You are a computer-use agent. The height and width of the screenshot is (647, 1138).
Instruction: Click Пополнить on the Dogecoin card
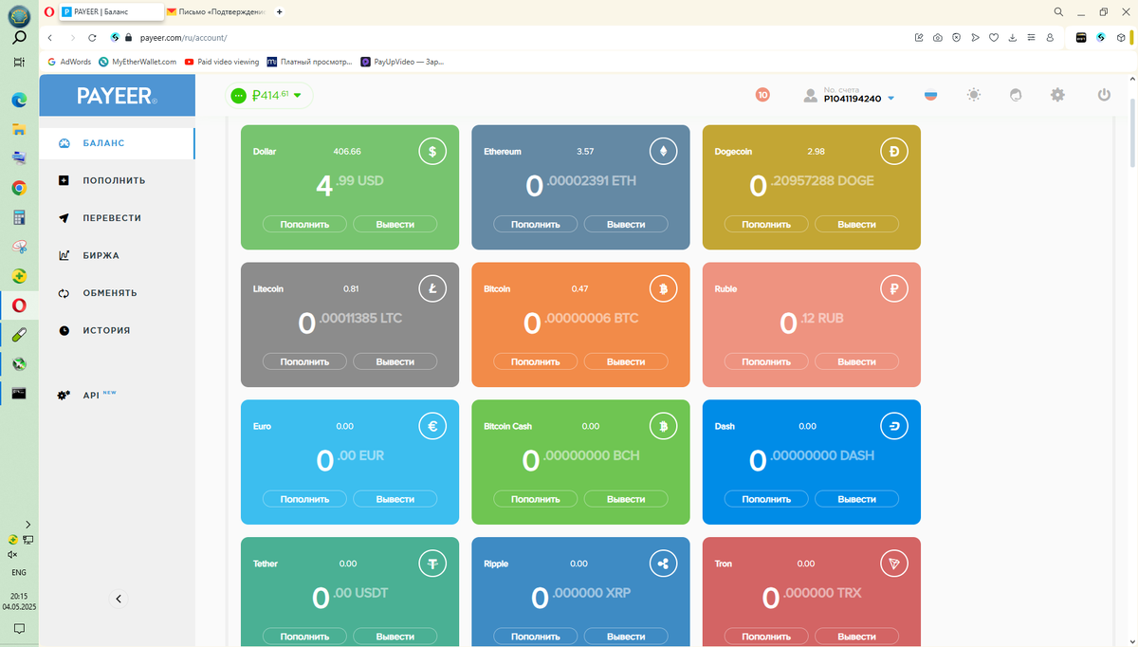765,225
